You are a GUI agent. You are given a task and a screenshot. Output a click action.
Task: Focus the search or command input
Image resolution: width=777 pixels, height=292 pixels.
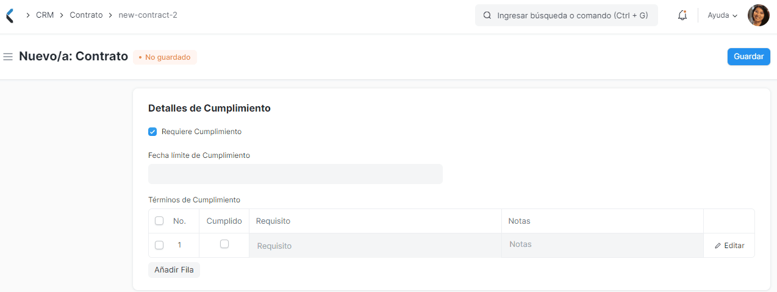coord(567,15)
